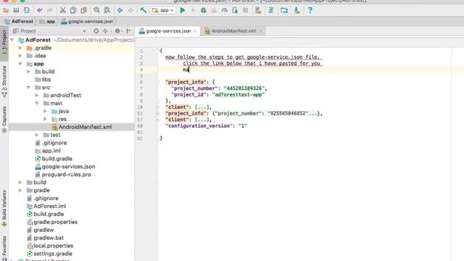This screenshot has height=261, width=464.
Task: Click the Make Project hammer icon
Action: click(144, 10)
